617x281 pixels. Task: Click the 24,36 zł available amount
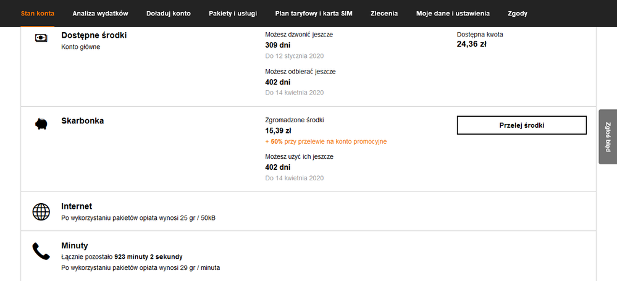click(x=471, y=44)
